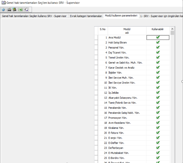Click the scrollbar up arrow in module list

172,29
